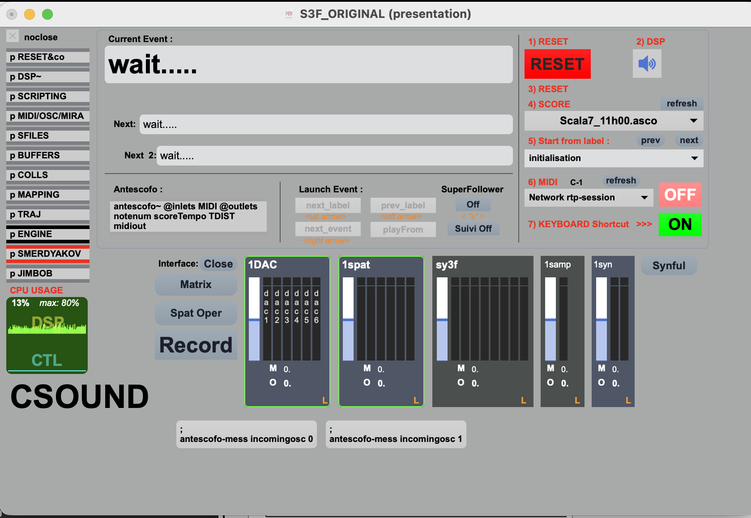Screen dimensions: 751x518
Task: Click the CPU usage DSP/CTL meter
Action: [x=47, y=335]
